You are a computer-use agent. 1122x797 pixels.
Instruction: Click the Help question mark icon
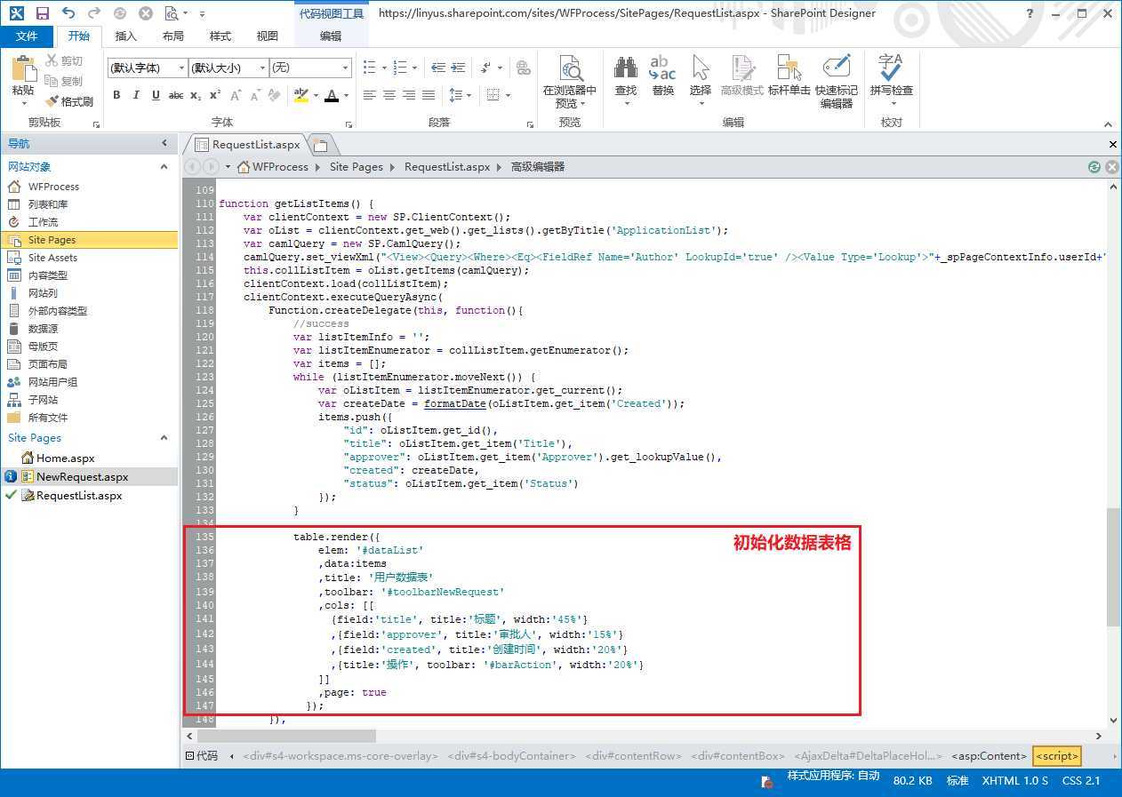click(x=1030, y=13)
